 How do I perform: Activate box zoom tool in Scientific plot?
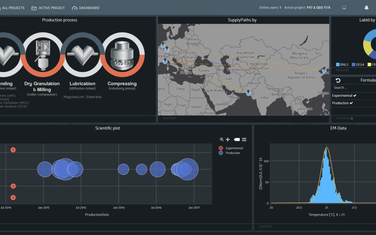click(x=221, y=139)
